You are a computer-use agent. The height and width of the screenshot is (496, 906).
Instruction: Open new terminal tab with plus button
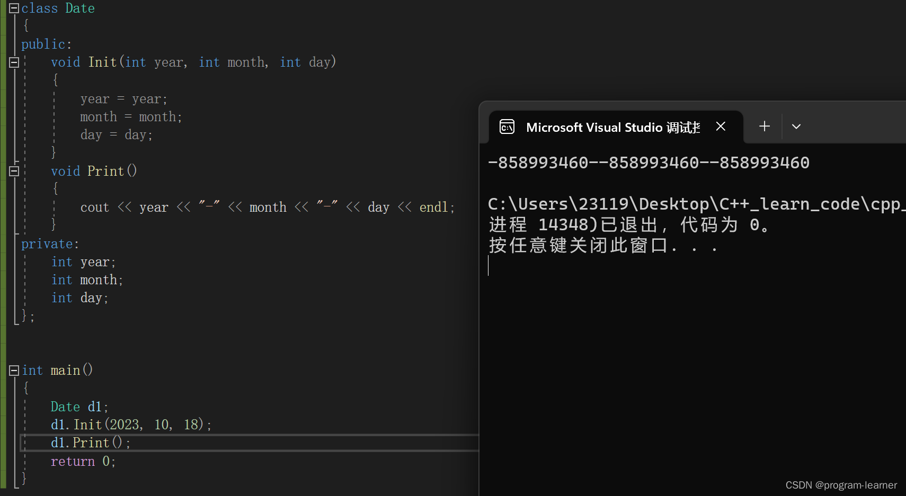pyautogui.click(x=765, y=127)
